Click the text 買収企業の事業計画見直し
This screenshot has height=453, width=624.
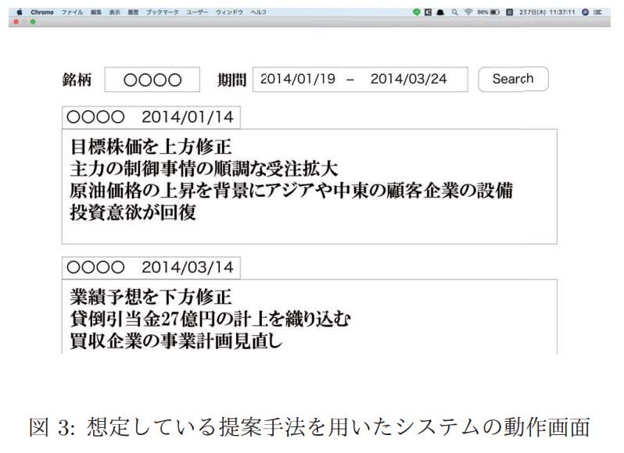[x=176, y=341]
